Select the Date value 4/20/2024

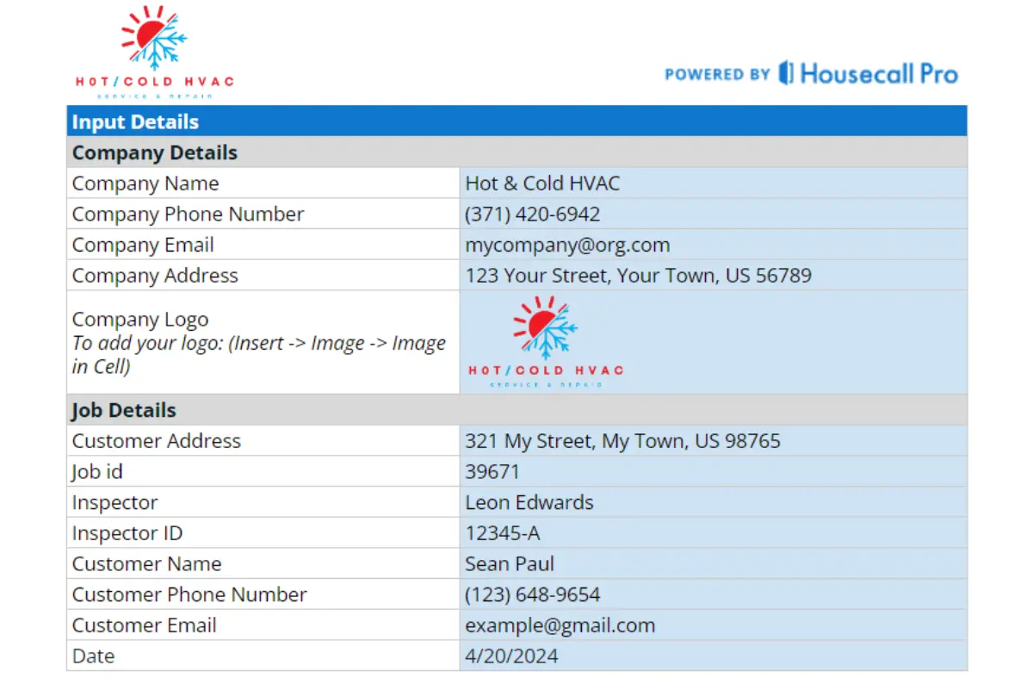click(x=511, y=656)
